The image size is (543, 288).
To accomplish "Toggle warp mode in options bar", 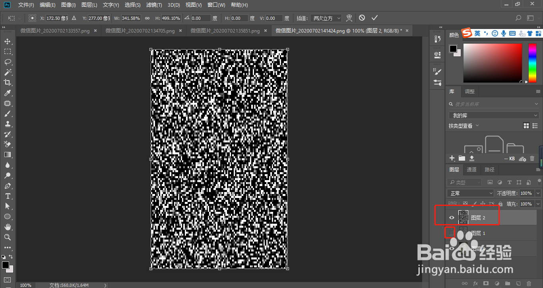I will [349, 18].
